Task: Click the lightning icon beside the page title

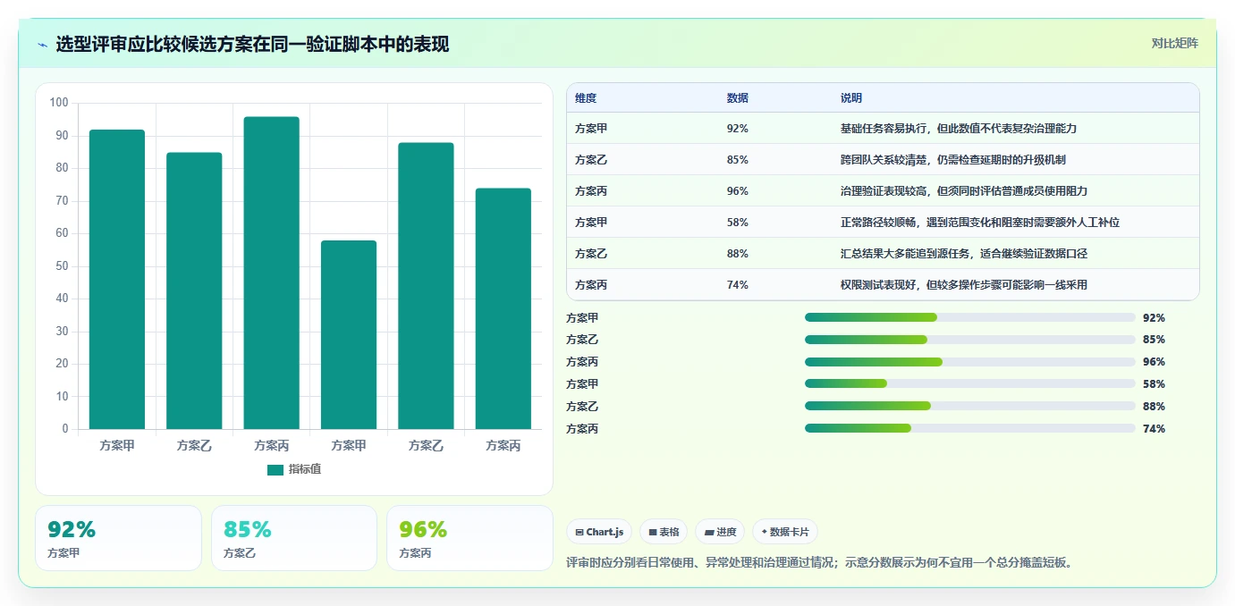Action: coord(42,45)
